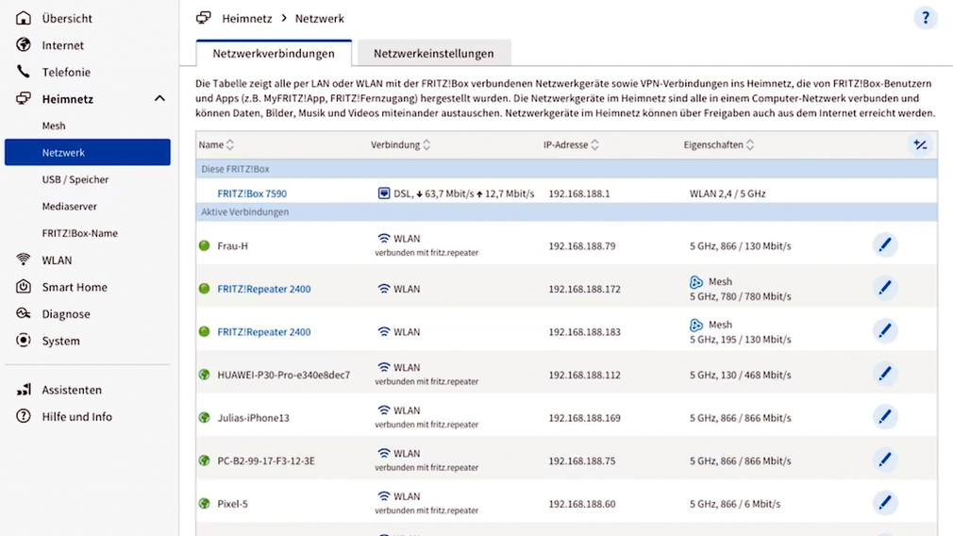Screen dimensions: 953x536
Task: Click IP address 192.168.188.60
Action: pyautogui.click(x=581, y=504)
